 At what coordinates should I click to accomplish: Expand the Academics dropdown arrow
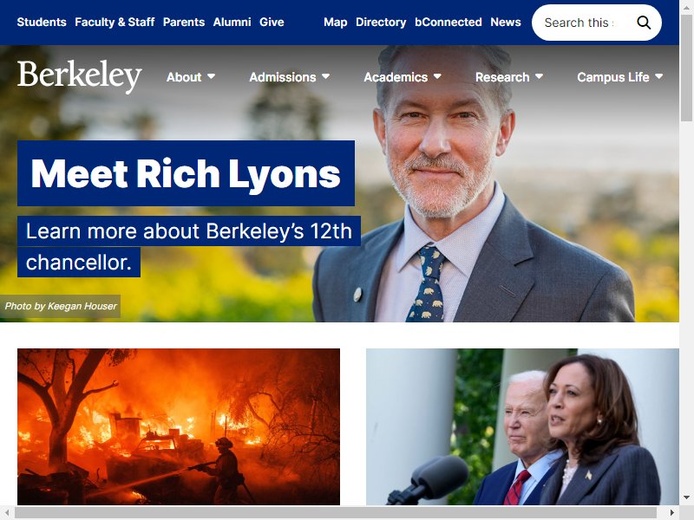point(437,76)
